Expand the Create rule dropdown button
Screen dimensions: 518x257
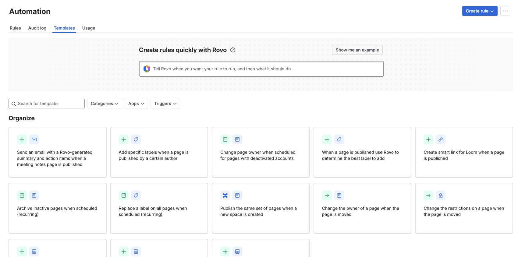480,11
